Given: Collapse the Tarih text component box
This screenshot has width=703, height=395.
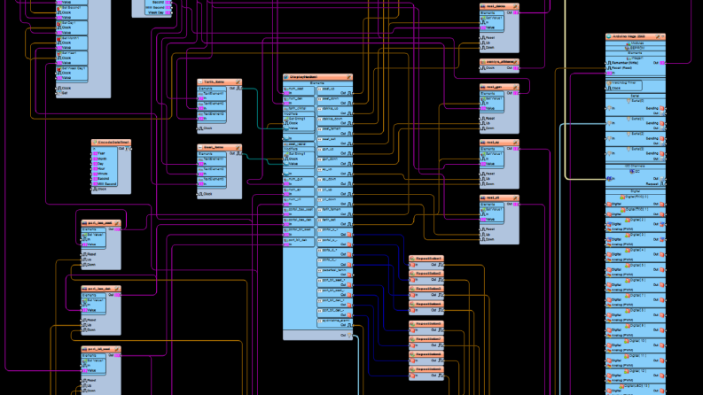Looking at the screenshot, I should click(200, 82).
